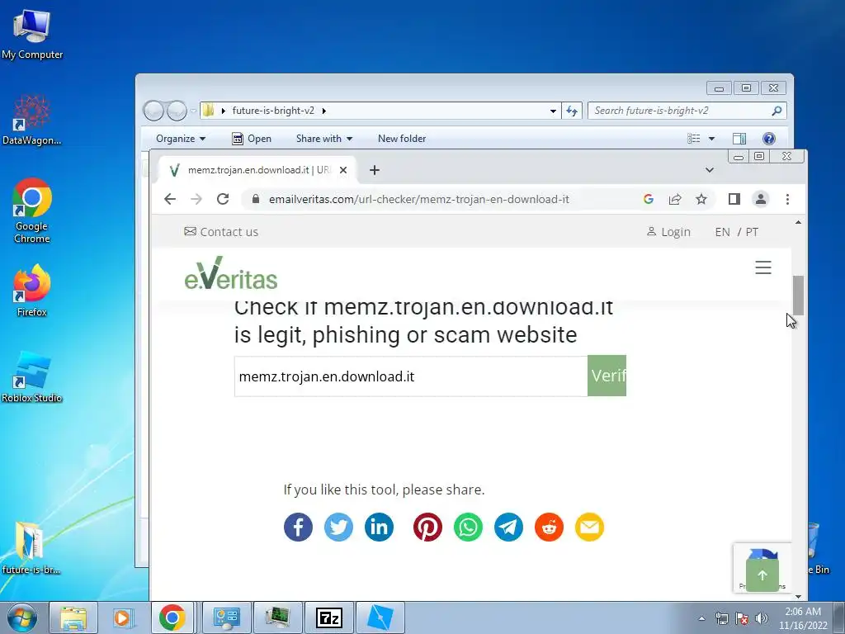This screenshot has height=634, width=845.
Task: Focus the URL checker input field
Action: pyautogui.click(x=411, y=376)
